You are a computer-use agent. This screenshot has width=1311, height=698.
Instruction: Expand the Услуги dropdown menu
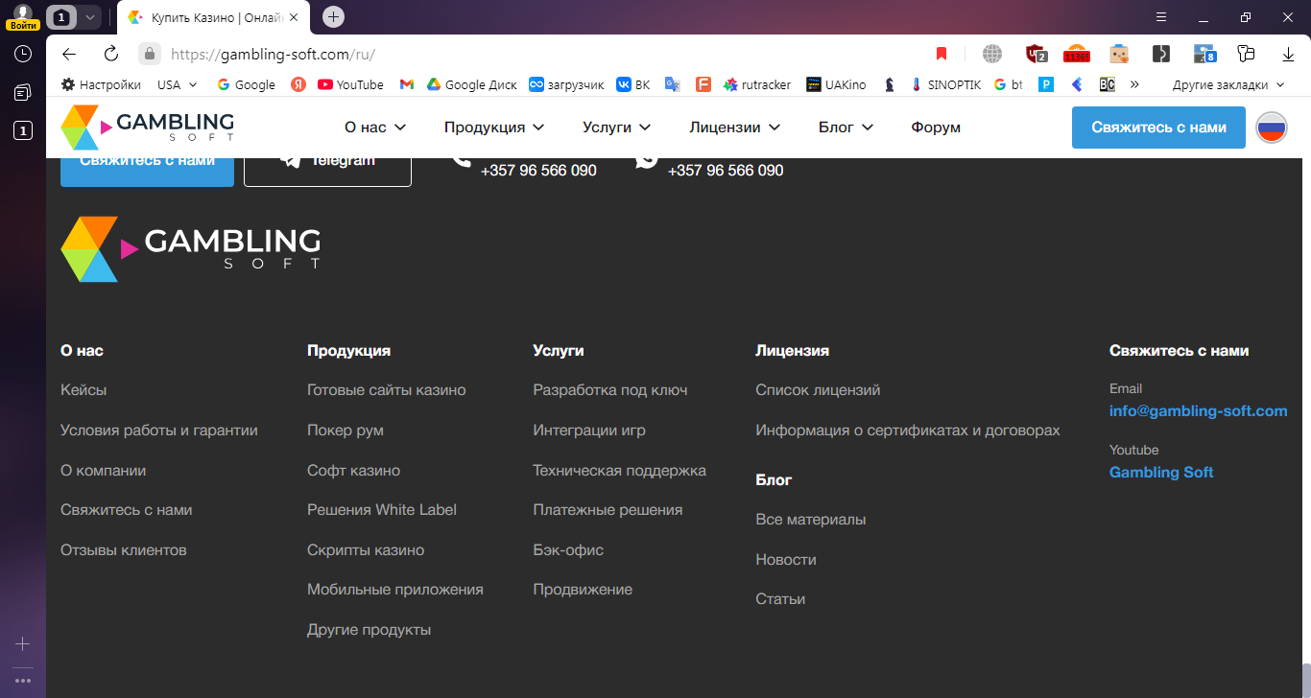pyautogui.click(x=616, y=128)
